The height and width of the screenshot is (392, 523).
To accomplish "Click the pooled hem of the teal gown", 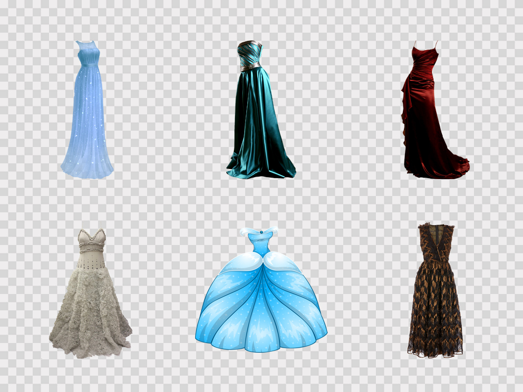I will pos(260,169).
